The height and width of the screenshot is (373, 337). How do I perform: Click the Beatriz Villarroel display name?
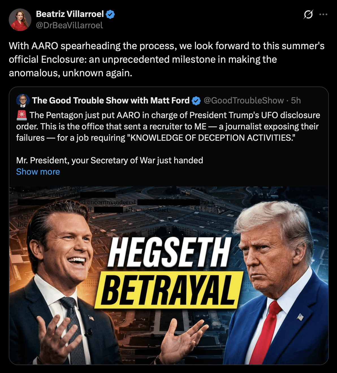tap(70, 14)
